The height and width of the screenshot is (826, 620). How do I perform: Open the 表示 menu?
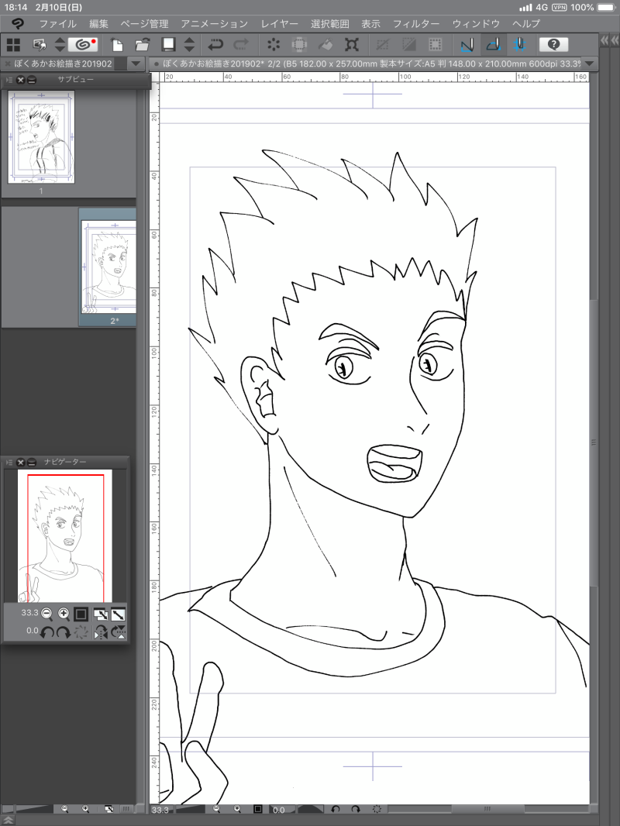371,24
